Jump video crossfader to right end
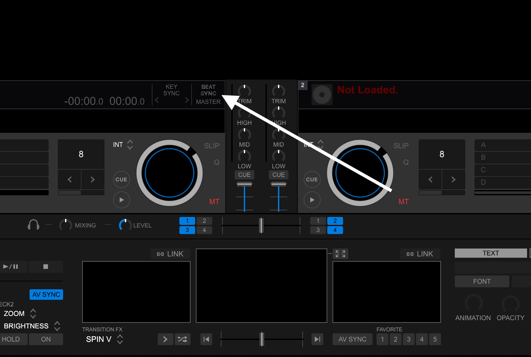Viewport: 531px width, 357px height. [317, 339]
